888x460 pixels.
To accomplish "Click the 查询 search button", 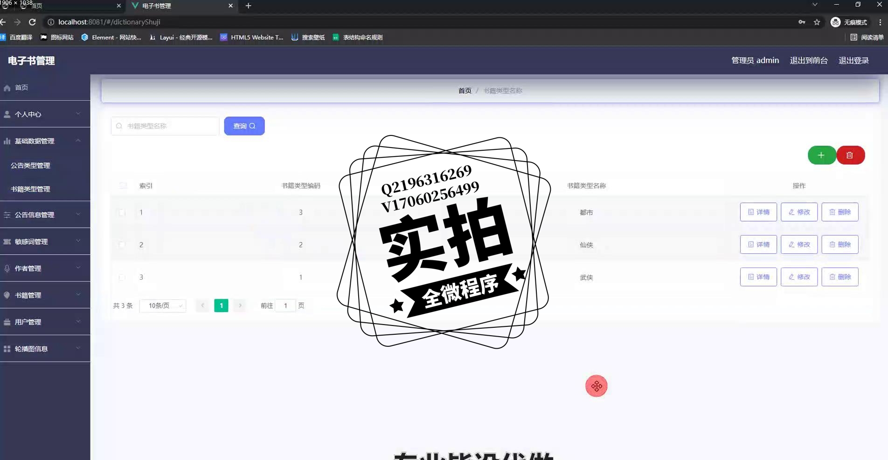I will pos(244,126).
